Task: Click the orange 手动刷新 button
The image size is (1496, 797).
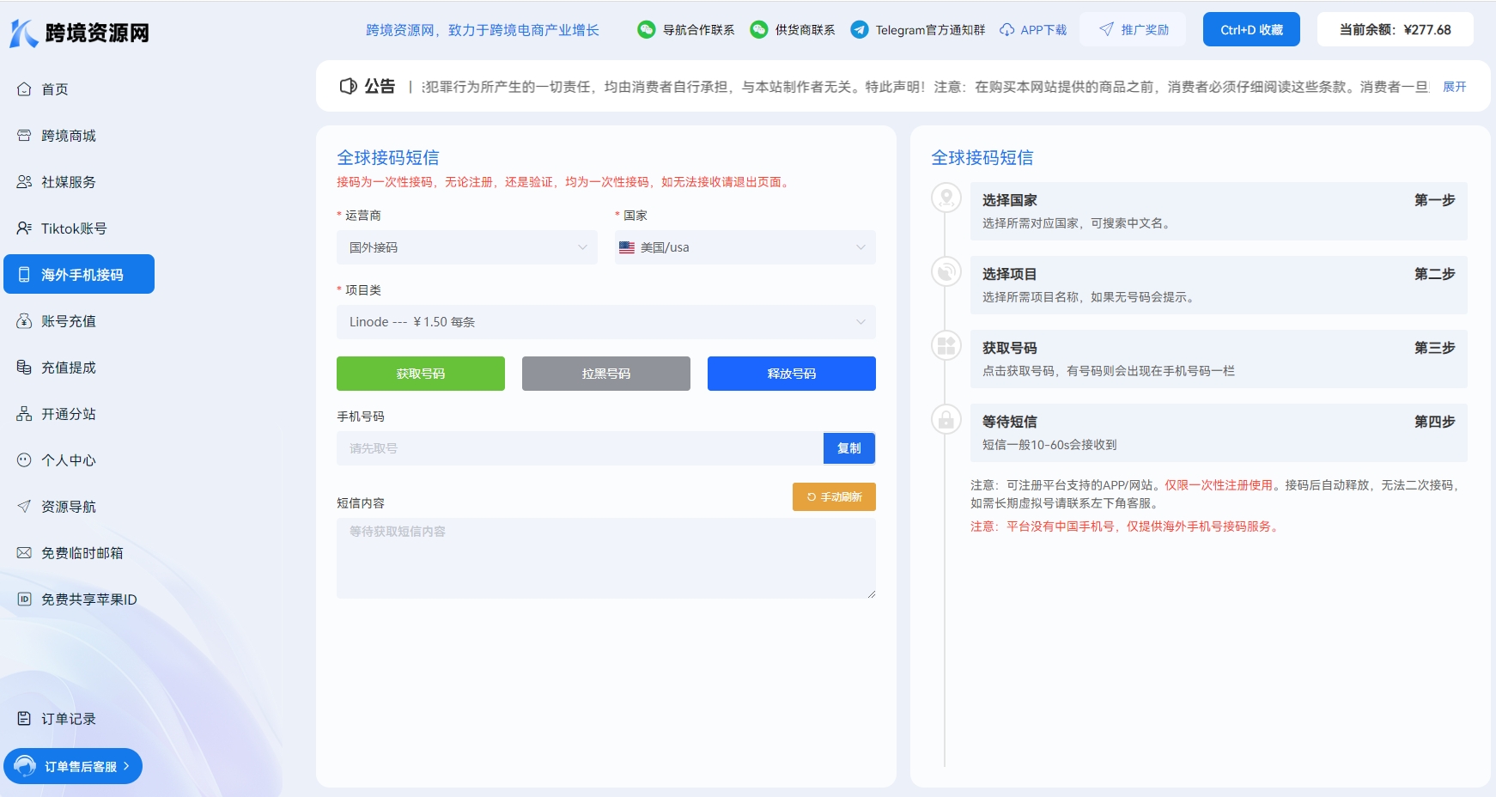Action: pos(834,497)
